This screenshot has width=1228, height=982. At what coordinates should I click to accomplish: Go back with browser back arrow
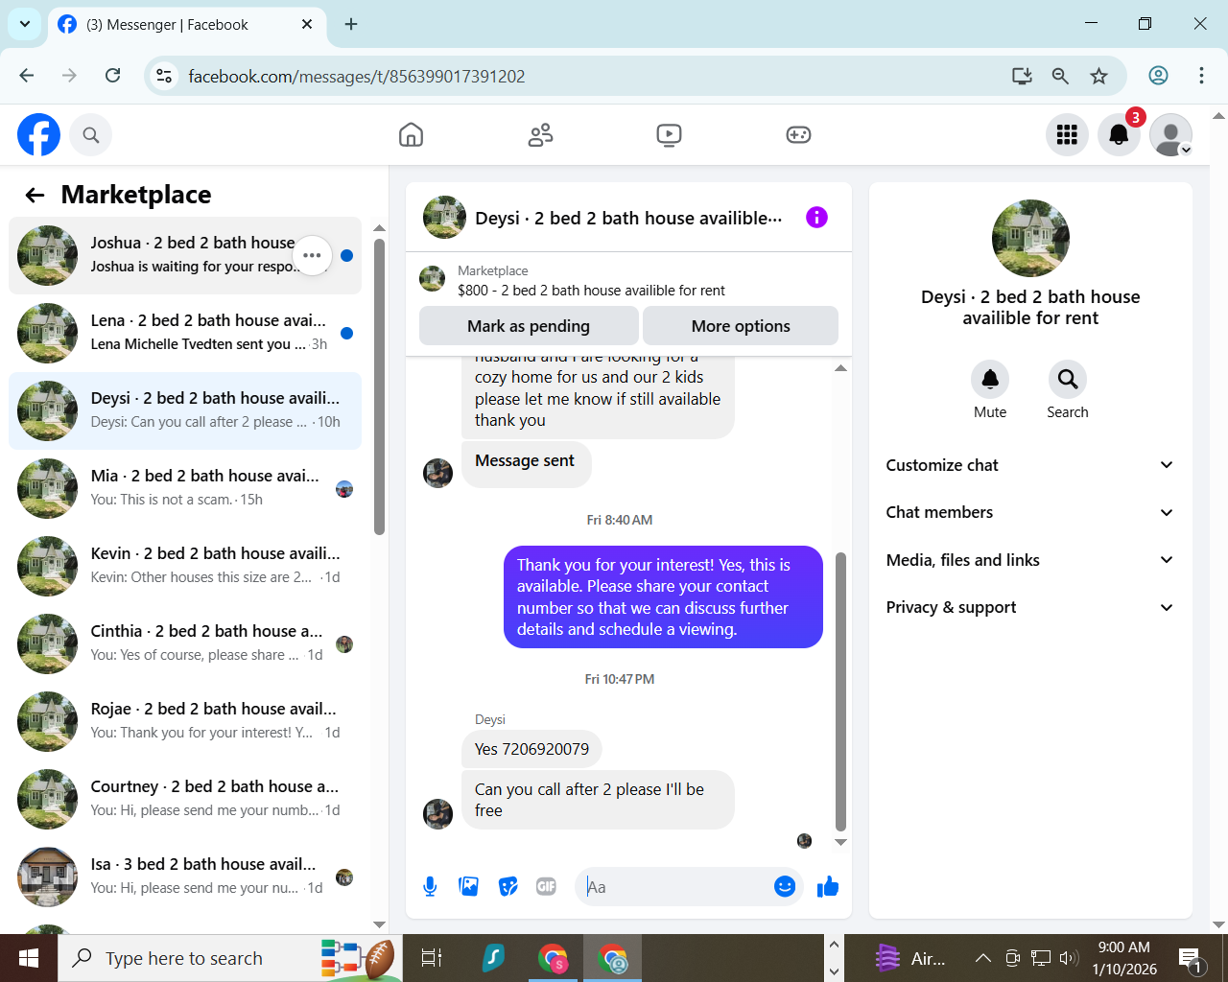tap(27, 76)
